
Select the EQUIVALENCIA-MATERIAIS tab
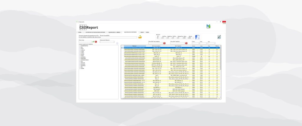point(130,32)
